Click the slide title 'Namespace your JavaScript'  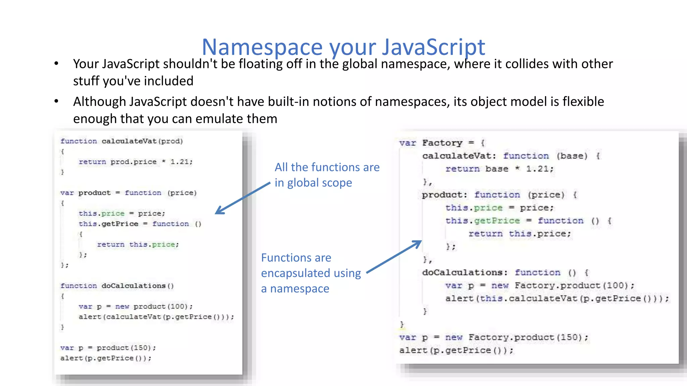pyautogui.click(x=343, y=47)
